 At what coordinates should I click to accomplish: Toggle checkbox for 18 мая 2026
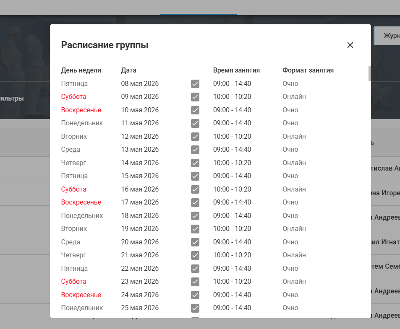(x=195, y=216)
